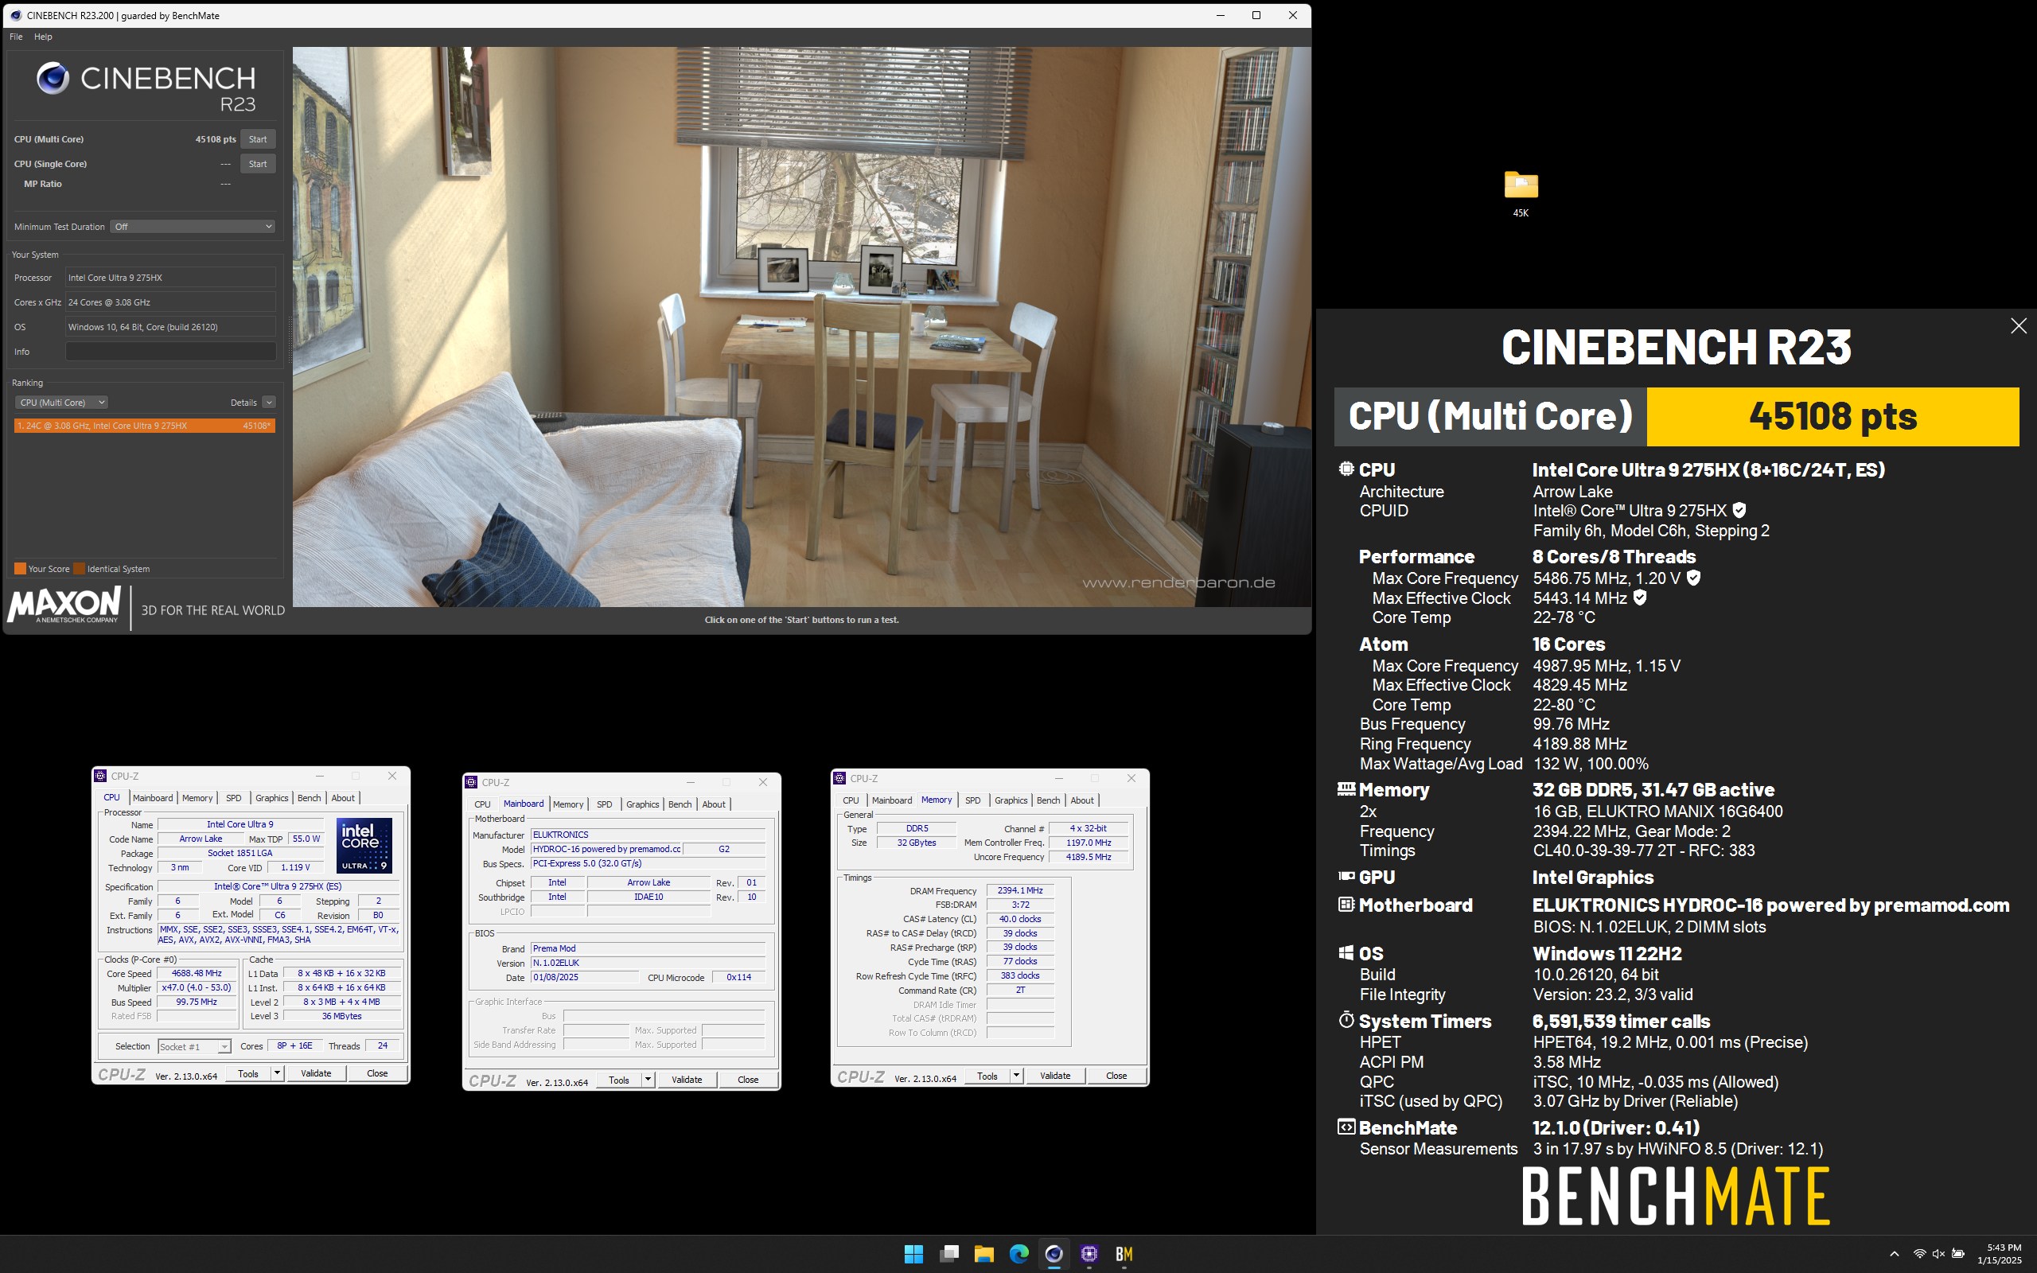Click the Task View taskbar icon
2037x1273 pixels.
click(948, 1254)
